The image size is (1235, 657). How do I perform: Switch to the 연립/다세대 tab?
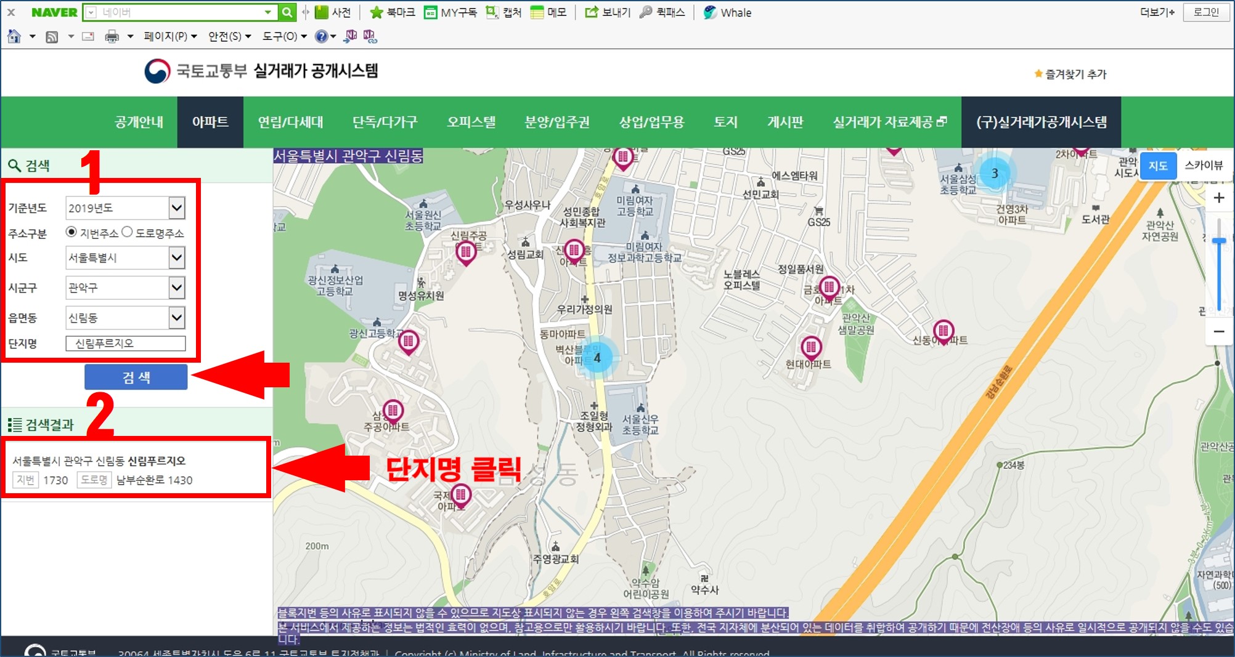290,122
